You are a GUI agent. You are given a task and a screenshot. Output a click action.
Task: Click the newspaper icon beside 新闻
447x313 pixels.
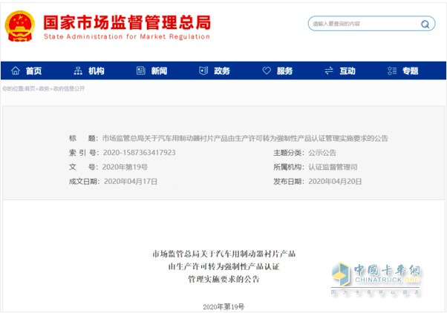[140, 71]
